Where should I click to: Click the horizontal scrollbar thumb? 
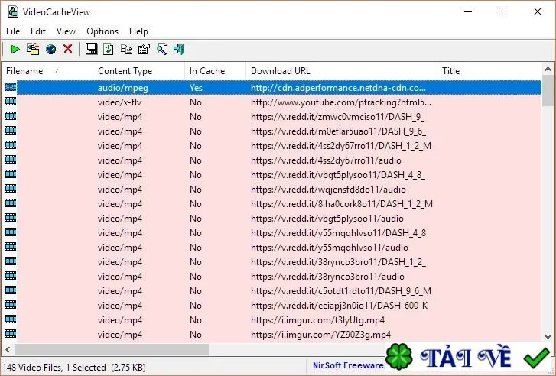112,350
